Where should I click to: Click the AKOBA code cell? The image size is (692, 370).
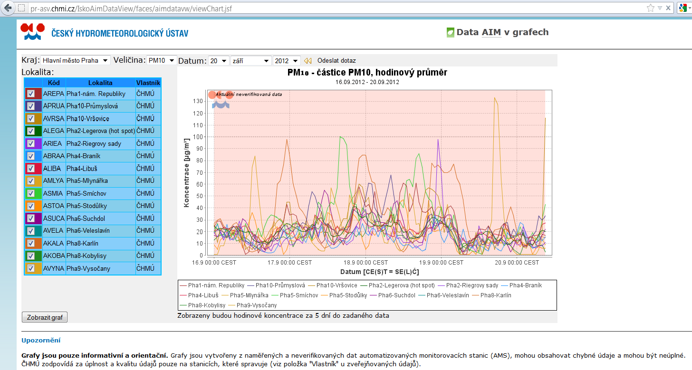pos(54,256)
